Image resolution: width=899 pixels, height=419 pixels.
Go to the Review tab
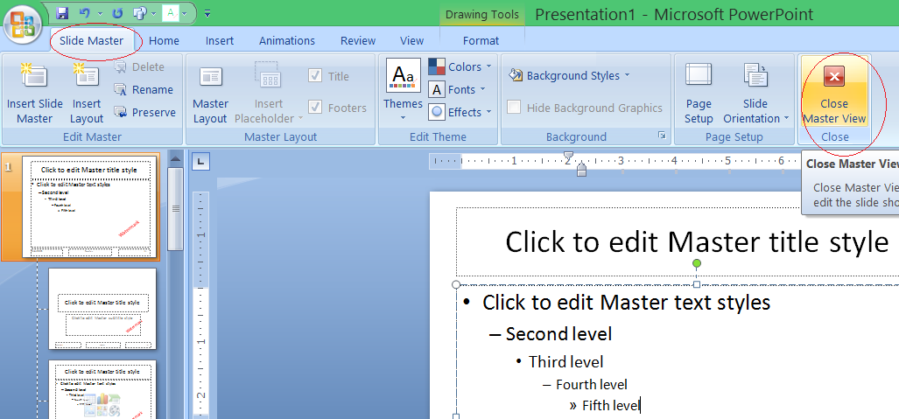(x=358, y=41)
